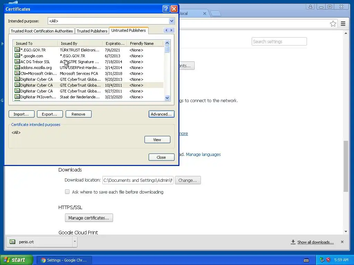Open the Manage languages link
This screenshot has width=354, height=265.
coord(203,154)
